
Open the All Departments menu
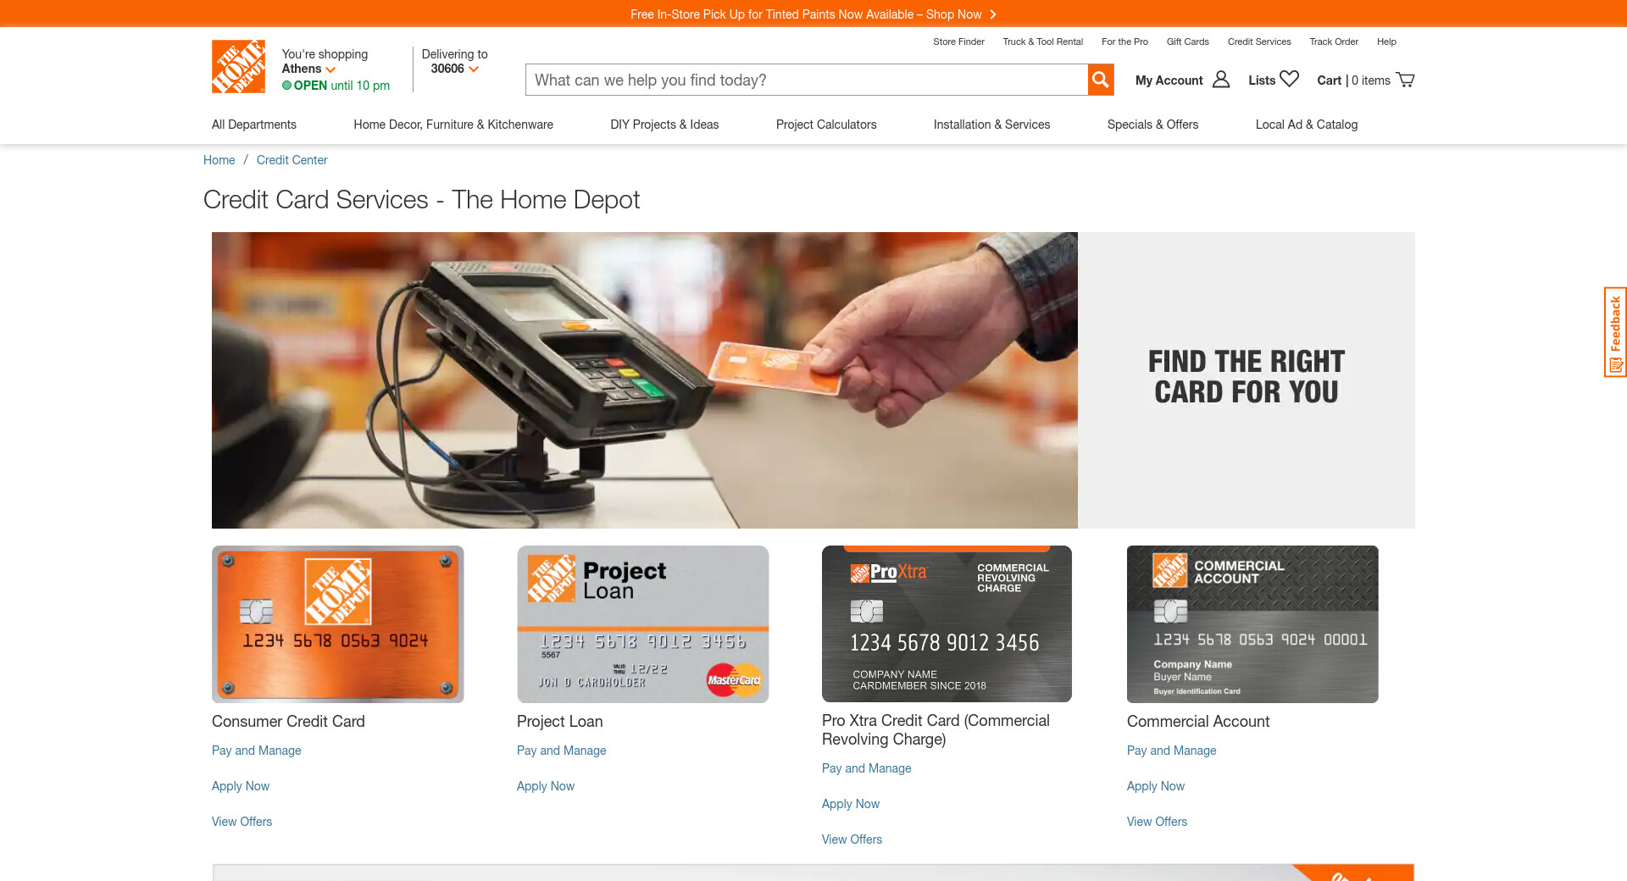click(254, 125)
